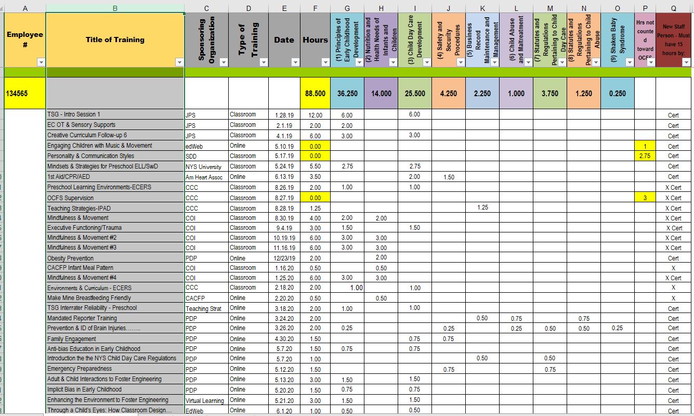This screenshot has width=694, height=416.
Task: Select 'EC OT & Sensory Supports' cell
Action: [x=115, y=125]
